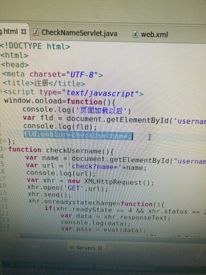The image size is (206, 275).
Task: Click the xhr.onreadystatechange=function(){ line
Action: [96, 203]
